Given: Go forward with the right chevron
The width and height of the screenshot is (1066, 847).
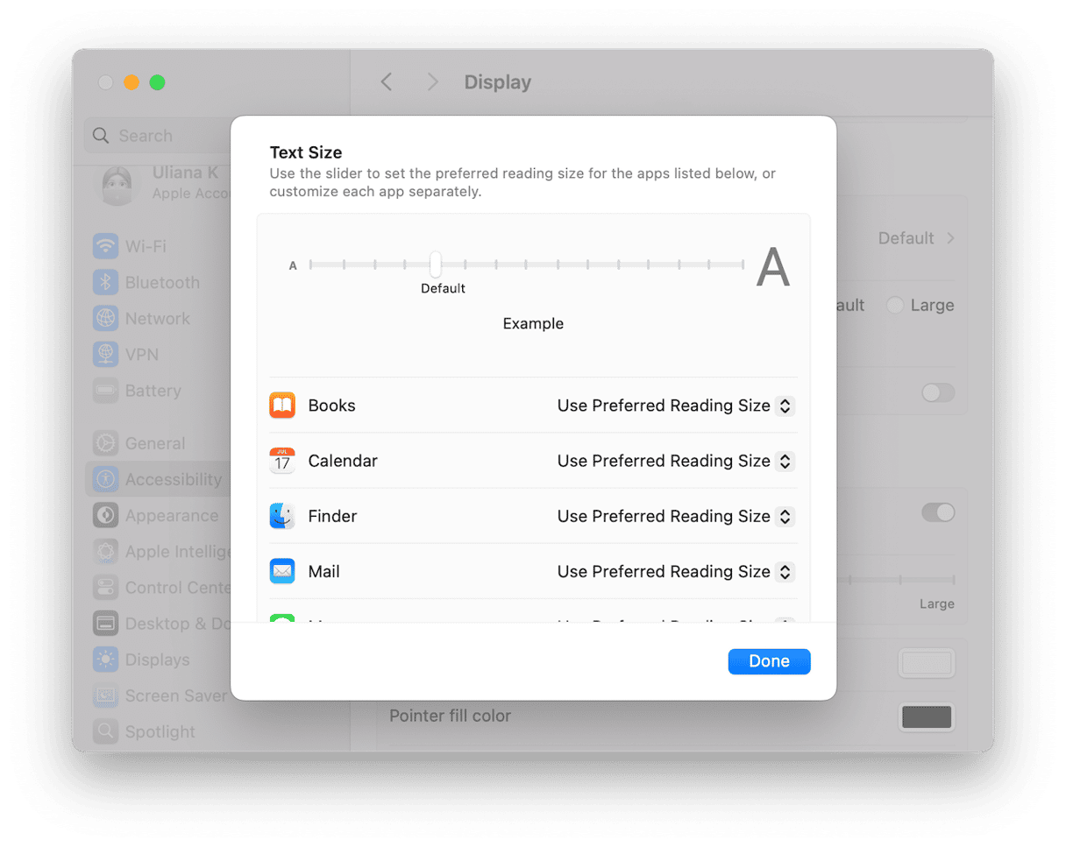Looking at the screenshot, I should 432,82.
